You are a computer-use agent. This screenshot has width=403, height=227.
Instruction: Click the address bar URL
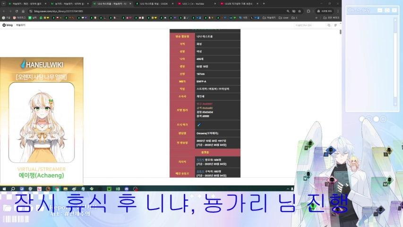58,11
